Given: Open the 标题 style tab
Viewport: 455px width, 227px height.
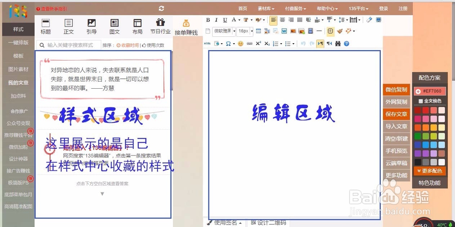Looking at the screenshot, I should point(45,27).
